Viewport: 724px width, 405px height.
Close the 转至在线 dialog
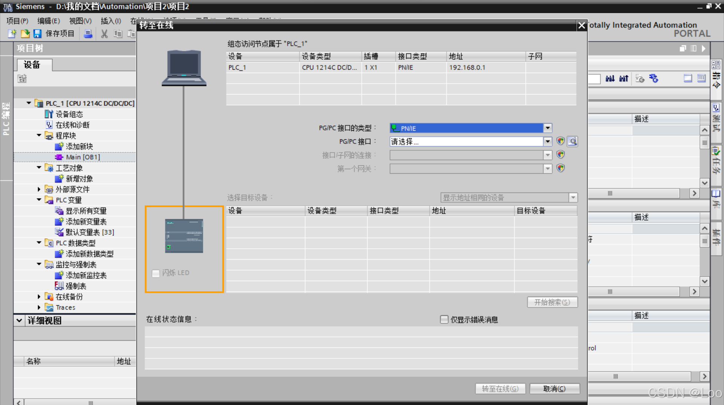581,25
